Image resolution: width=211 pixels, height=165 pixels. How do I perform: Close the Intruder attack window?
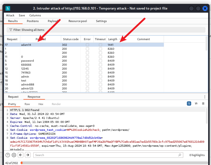click(205, 8)
